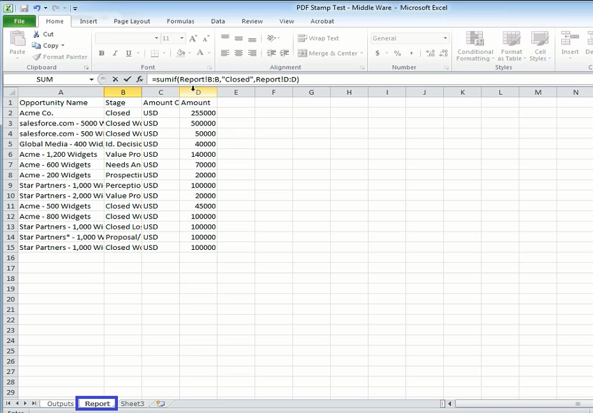Select the Outputs sheet tab
Image resolution: width=593 pixels, height=413 pixels.
click(60, 403)
